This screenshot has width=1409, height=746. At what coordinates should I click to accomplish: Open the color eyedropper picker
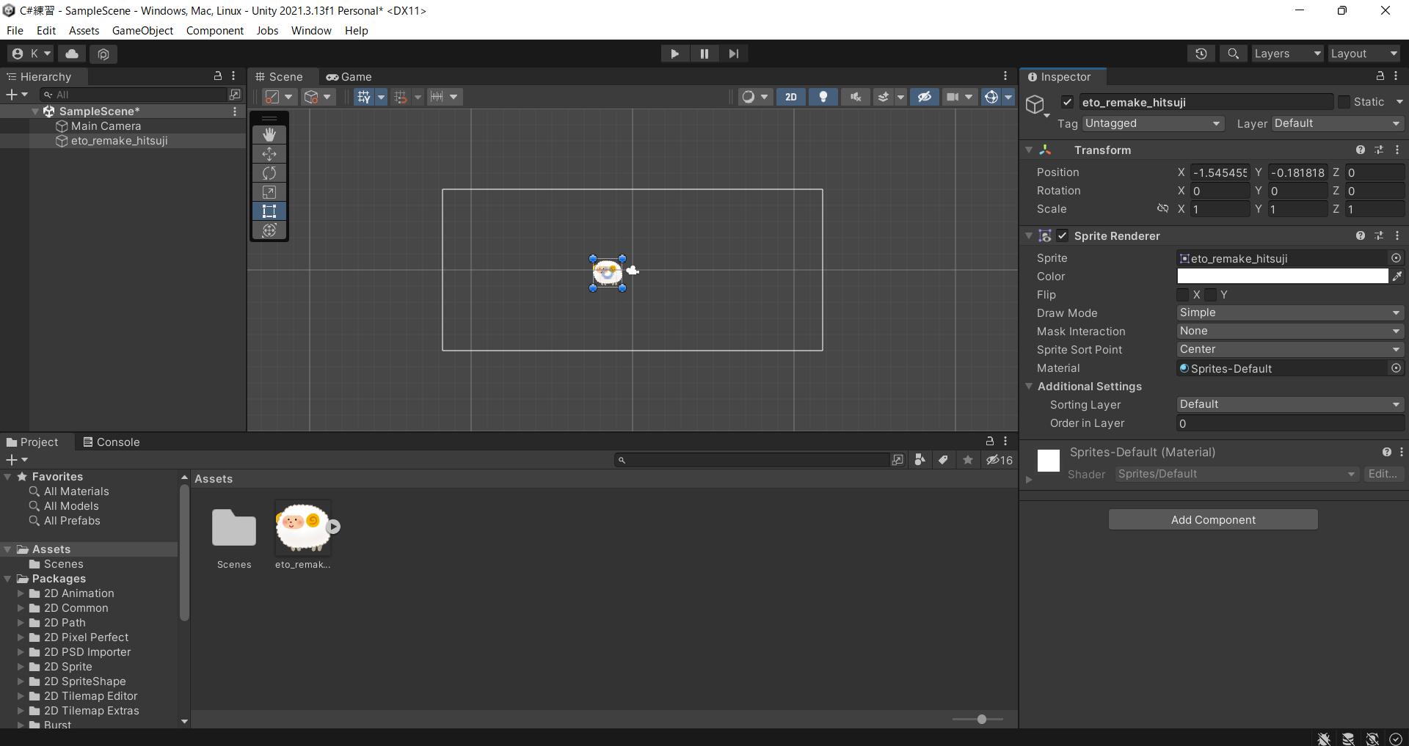[1397, 277]
